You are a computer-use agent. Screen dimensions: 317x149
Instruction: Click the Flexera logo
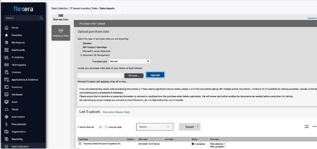point(23,9)
